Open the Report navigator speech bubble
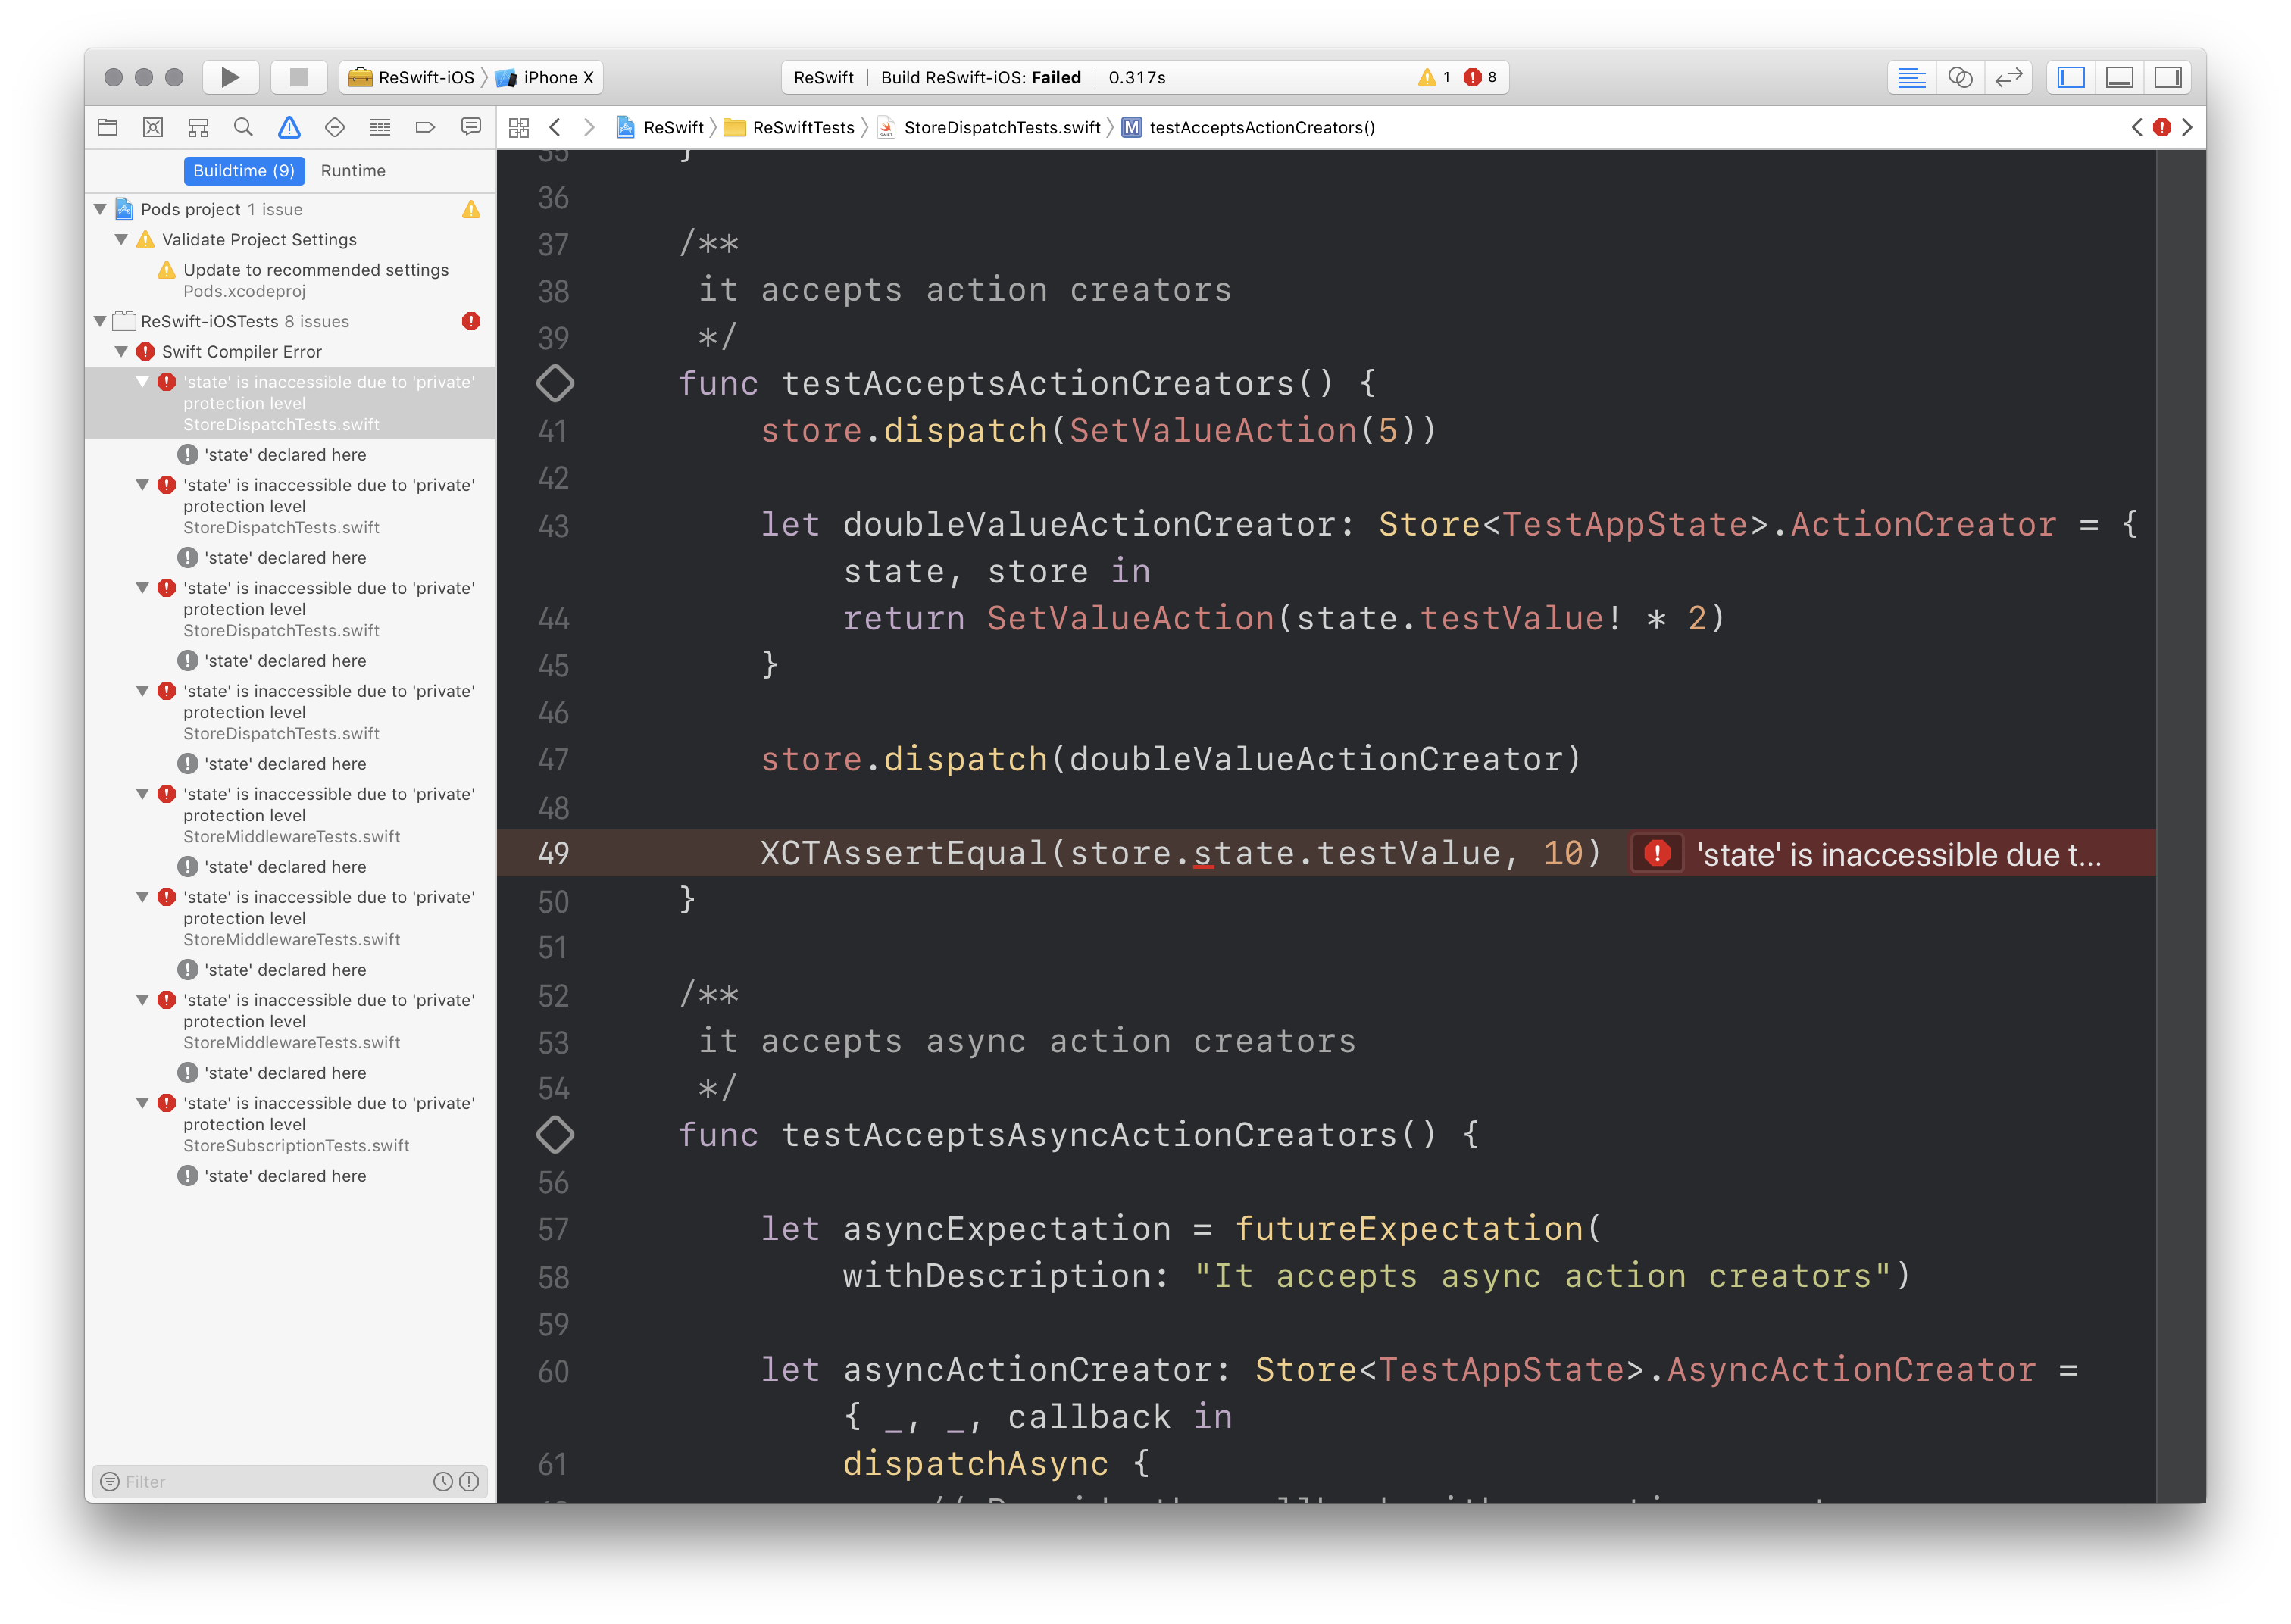Screen dimensions: 2291x1624 (x=471, y=127)
